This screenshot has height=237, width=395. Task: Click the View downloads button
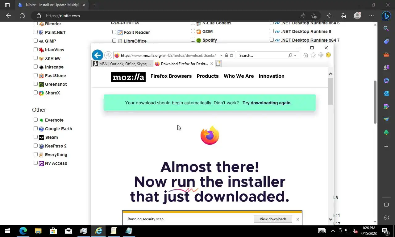[273, 219]
